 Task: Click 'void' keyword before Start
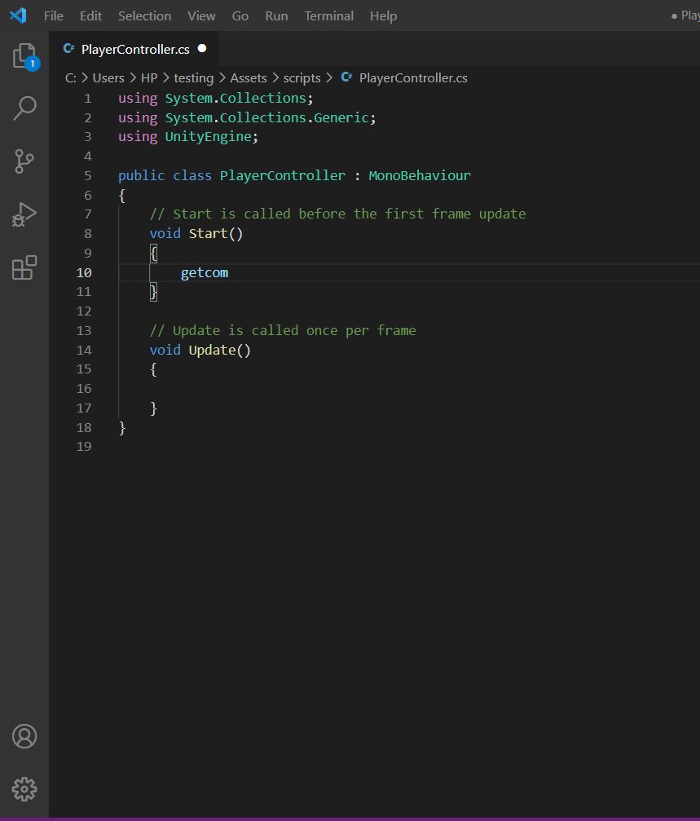click(x=165, y=233)
